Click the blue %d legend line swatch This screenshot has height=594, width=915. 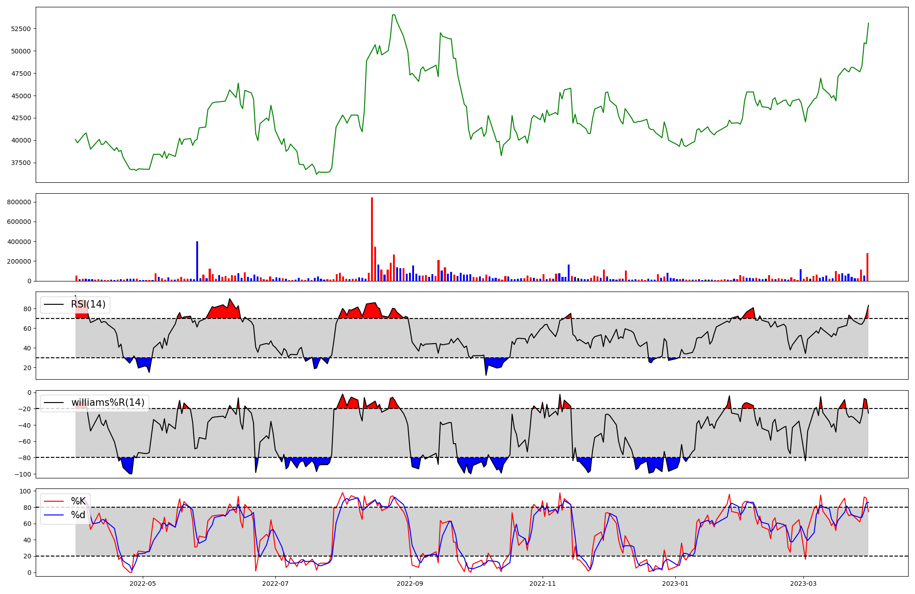(x=53, y=515)
